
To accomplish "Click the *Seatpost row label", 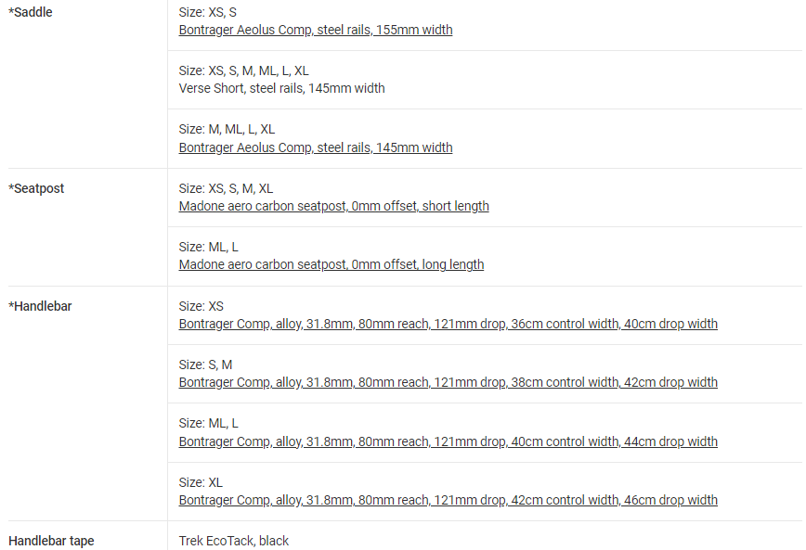I will 36,188.
